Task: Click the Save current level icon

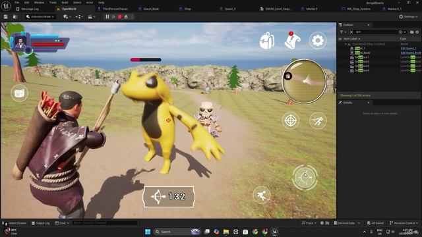Action: click(x=6, y=16)
